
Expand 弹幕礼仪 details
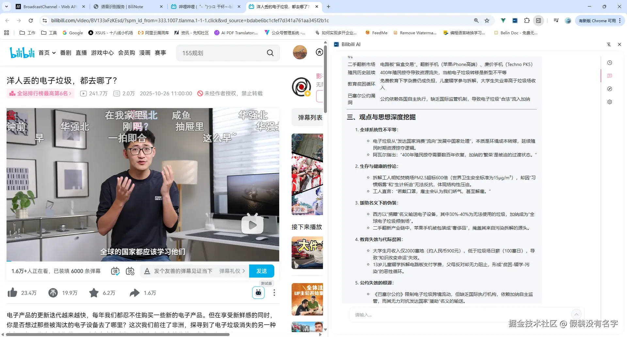pyautogui.click(x=232, y=271)
